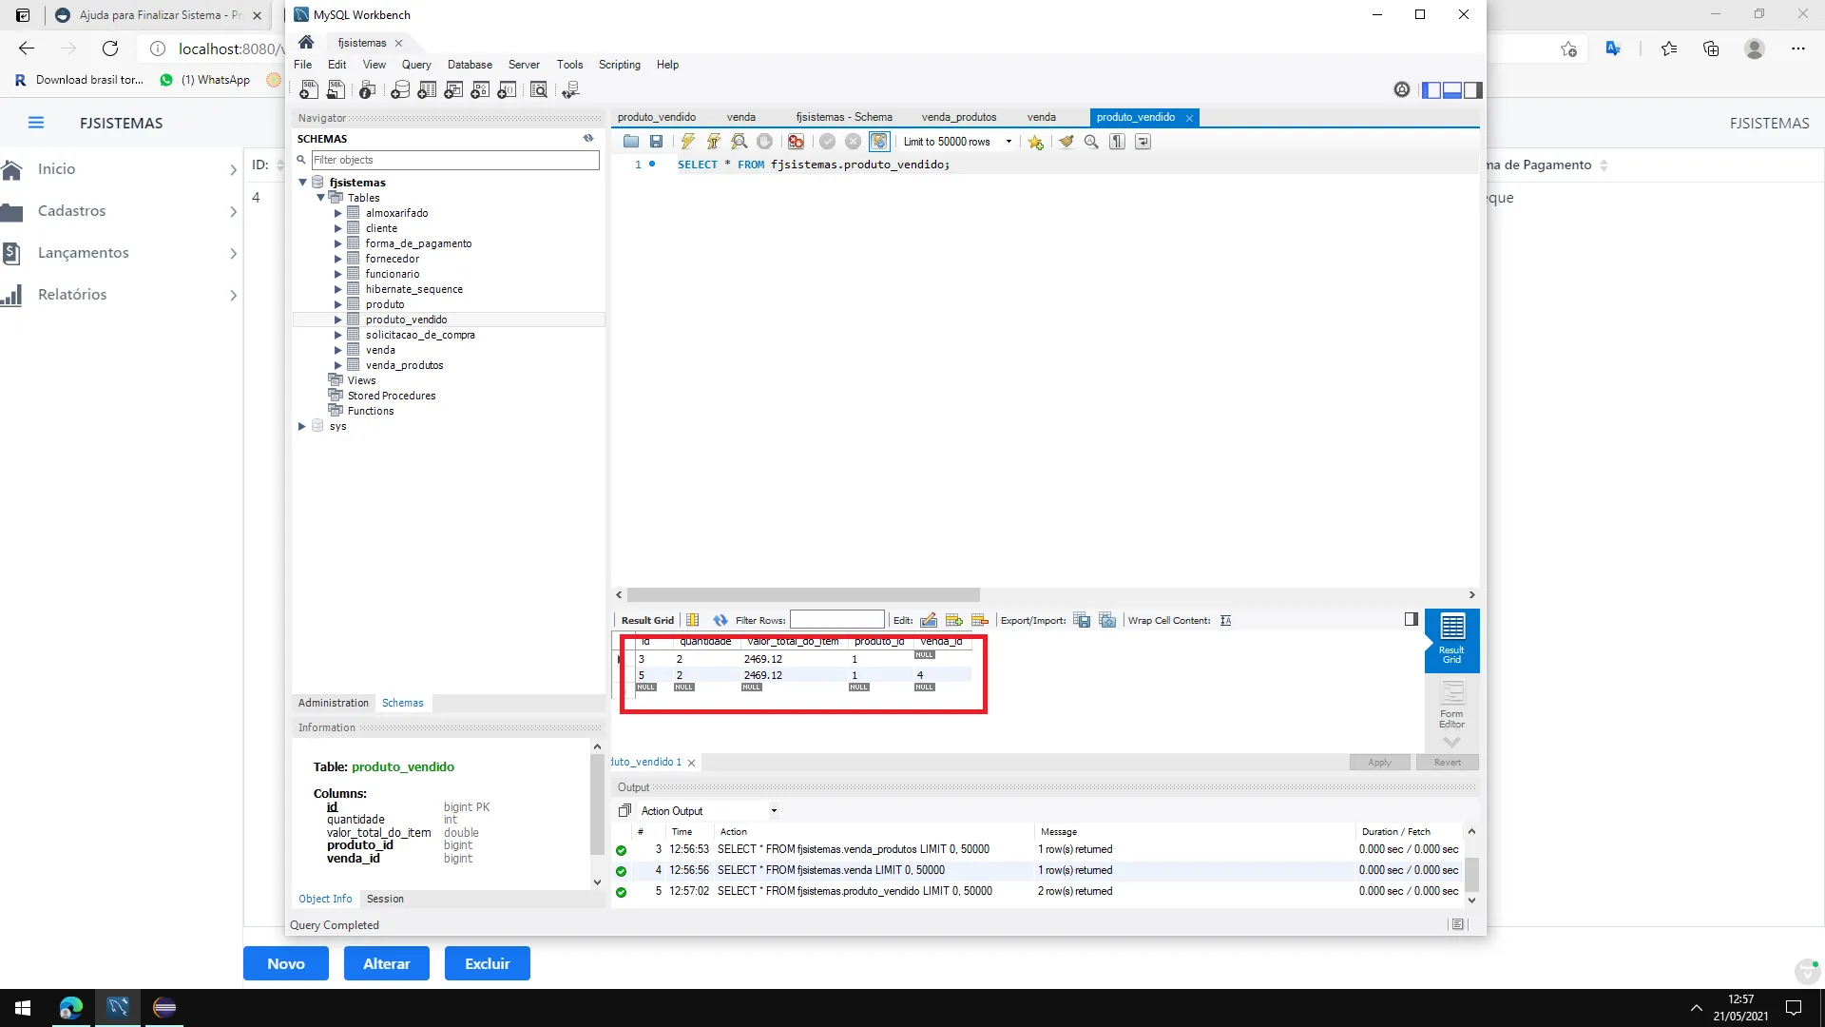Toggle autocommit mode button
Image resolution: width=1825 pixels, height=1027 pixels.
[879, 142]
